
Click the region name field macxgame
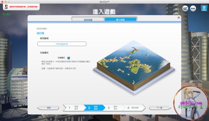click(62, 44)
